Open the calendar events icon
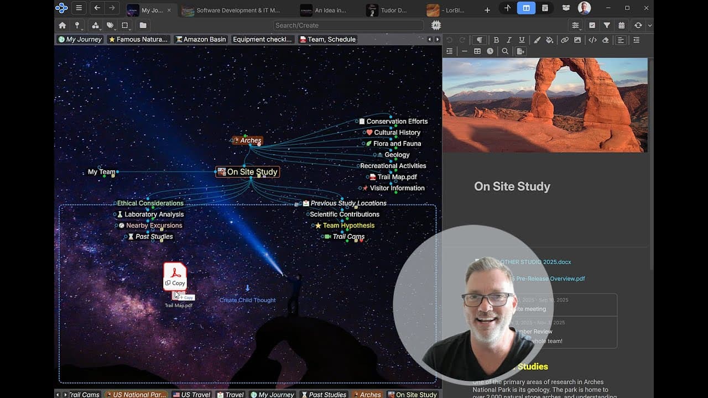 click(622, 25)
